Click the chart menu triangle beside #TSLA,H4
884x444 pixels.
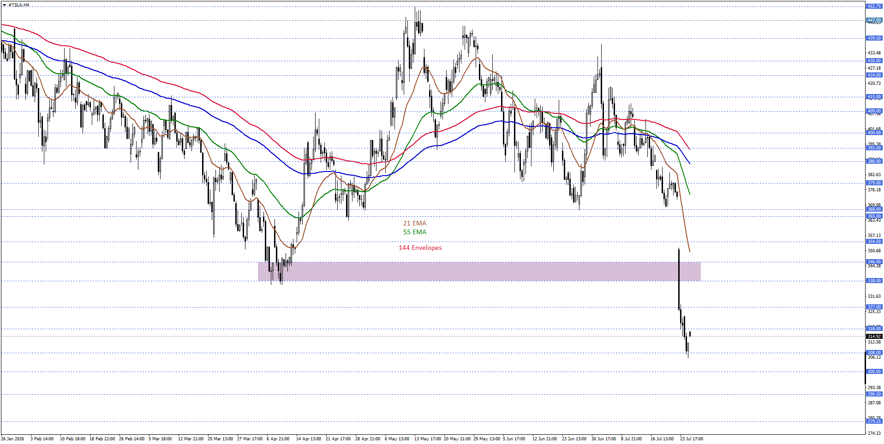4,5
